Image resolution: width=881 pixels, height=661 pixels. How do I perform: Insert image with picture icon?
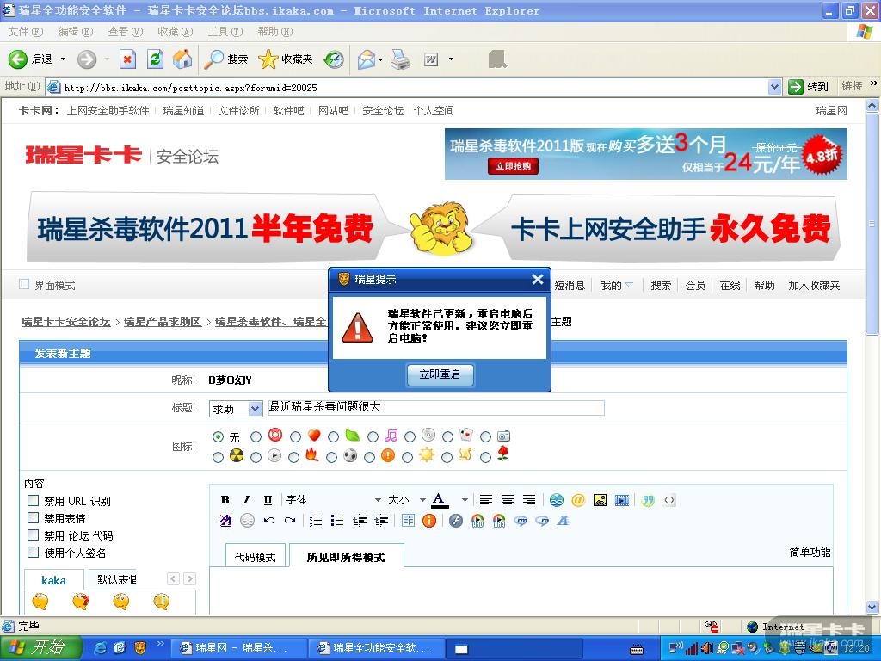pyautogui.click(x=600, y=500)
